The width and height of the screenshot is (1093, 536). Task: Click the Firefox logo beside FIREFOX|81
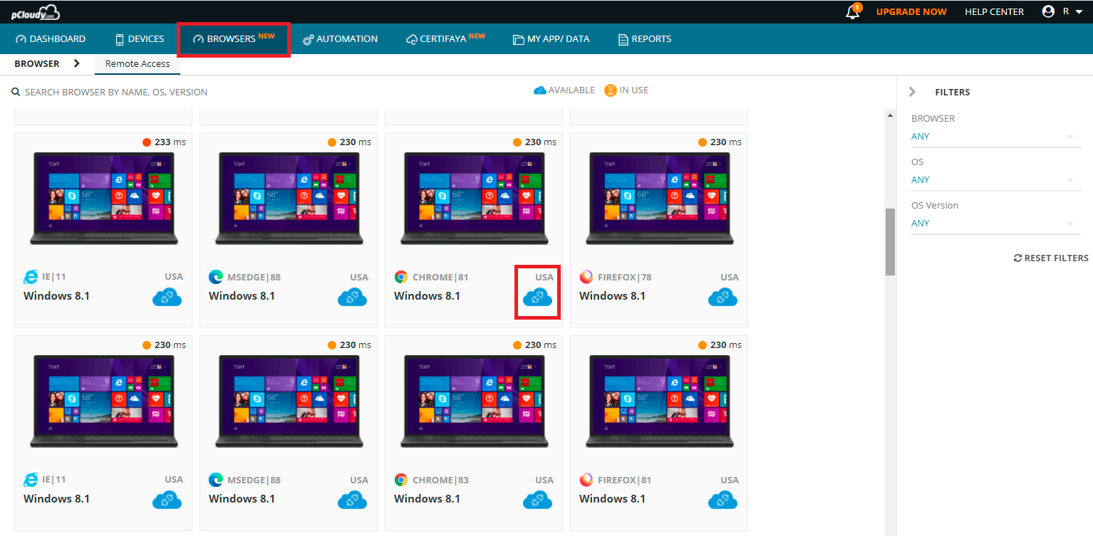pos(586,480)
